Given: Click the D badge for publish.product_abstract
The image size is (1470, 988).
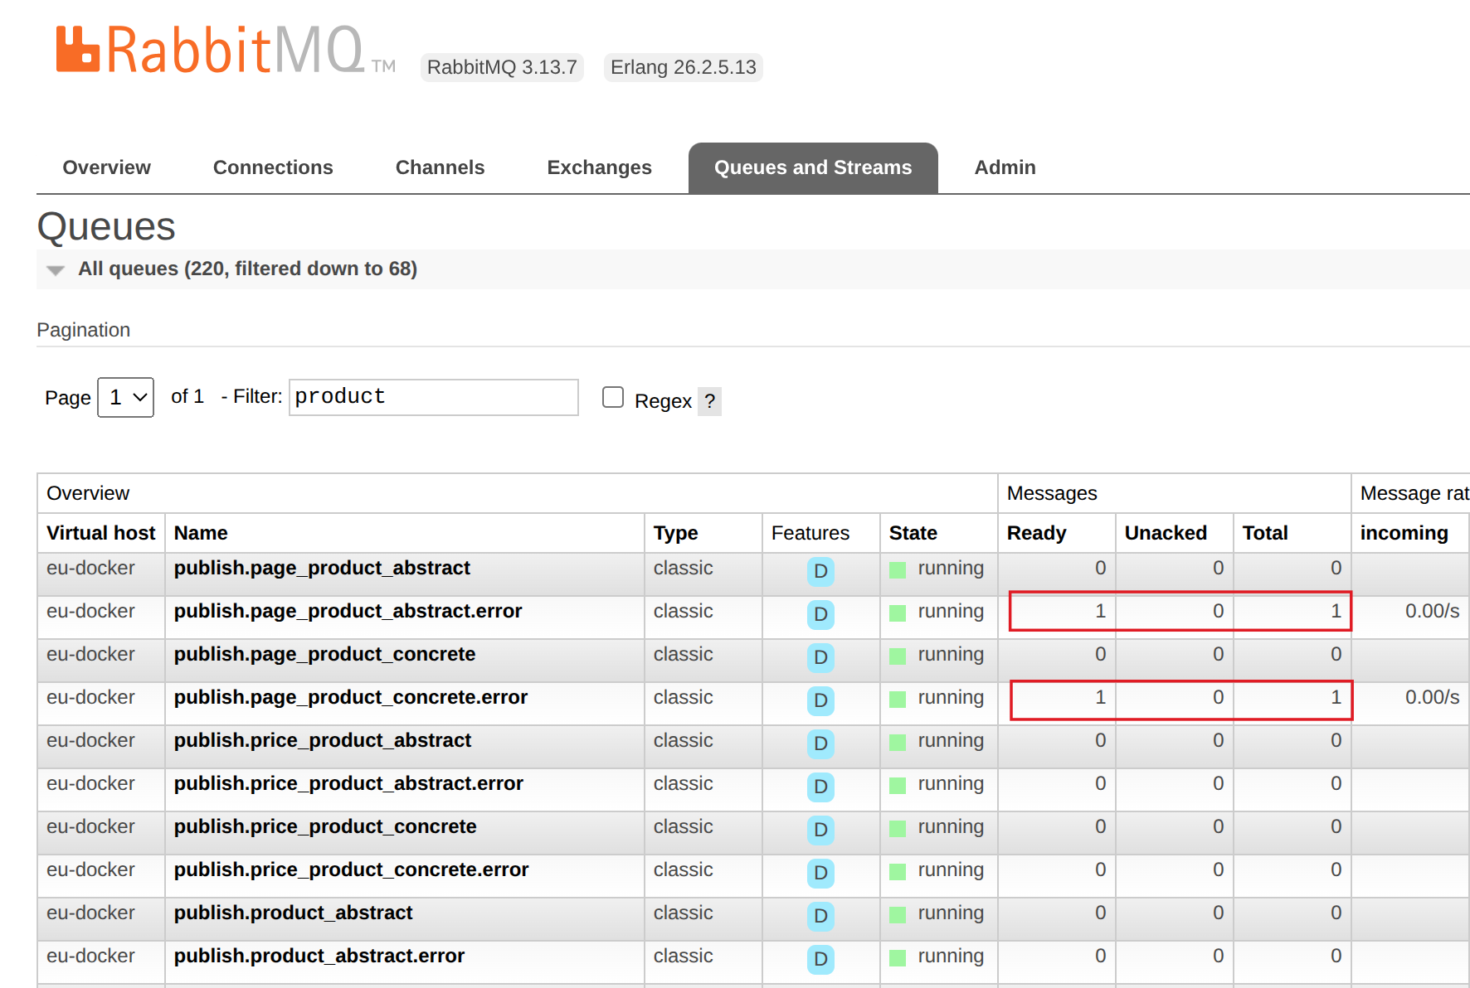Looking at the screenshot, I should point(820,916).
